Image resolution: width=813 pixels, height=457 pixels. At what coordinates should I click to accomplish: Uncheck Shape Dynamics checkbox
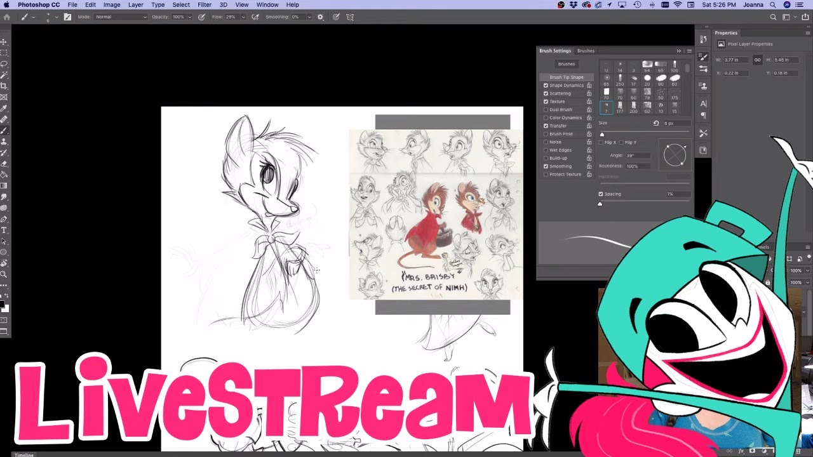pos(546,85)
